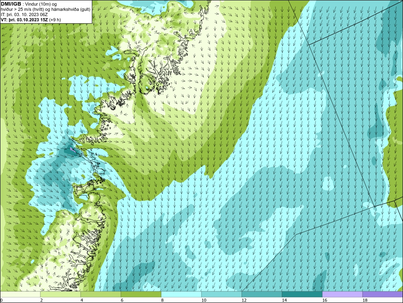
Task: Click the legend label 4
Action: (82, 300)
